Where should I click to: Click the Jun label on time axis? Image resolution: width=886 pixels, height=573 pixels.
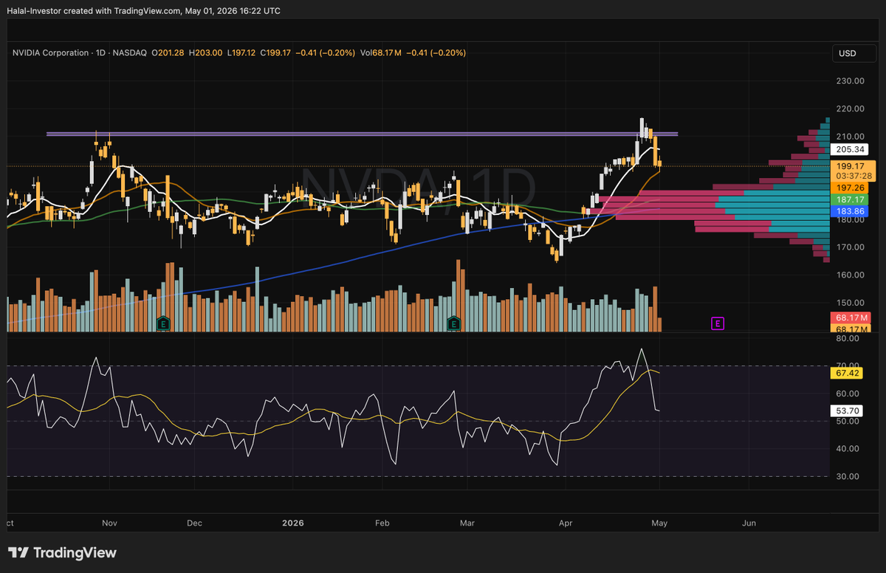click(x=749, y=523)
